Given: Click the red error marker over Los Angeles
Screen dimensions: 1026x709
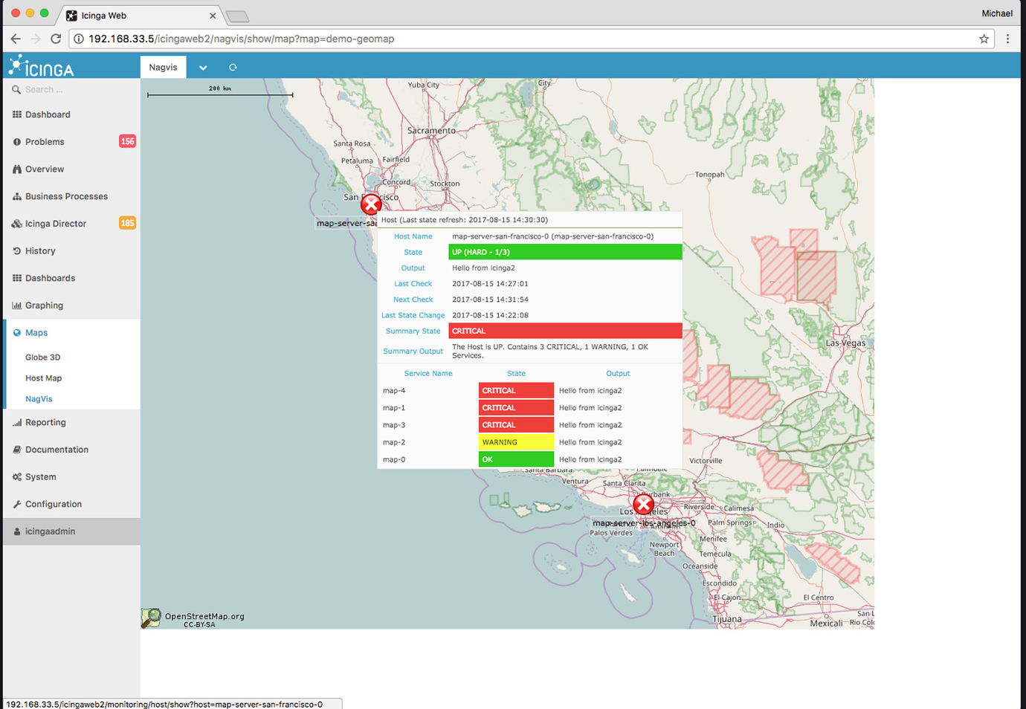Looking at the screenshot, I should click(x=642, y=505).
